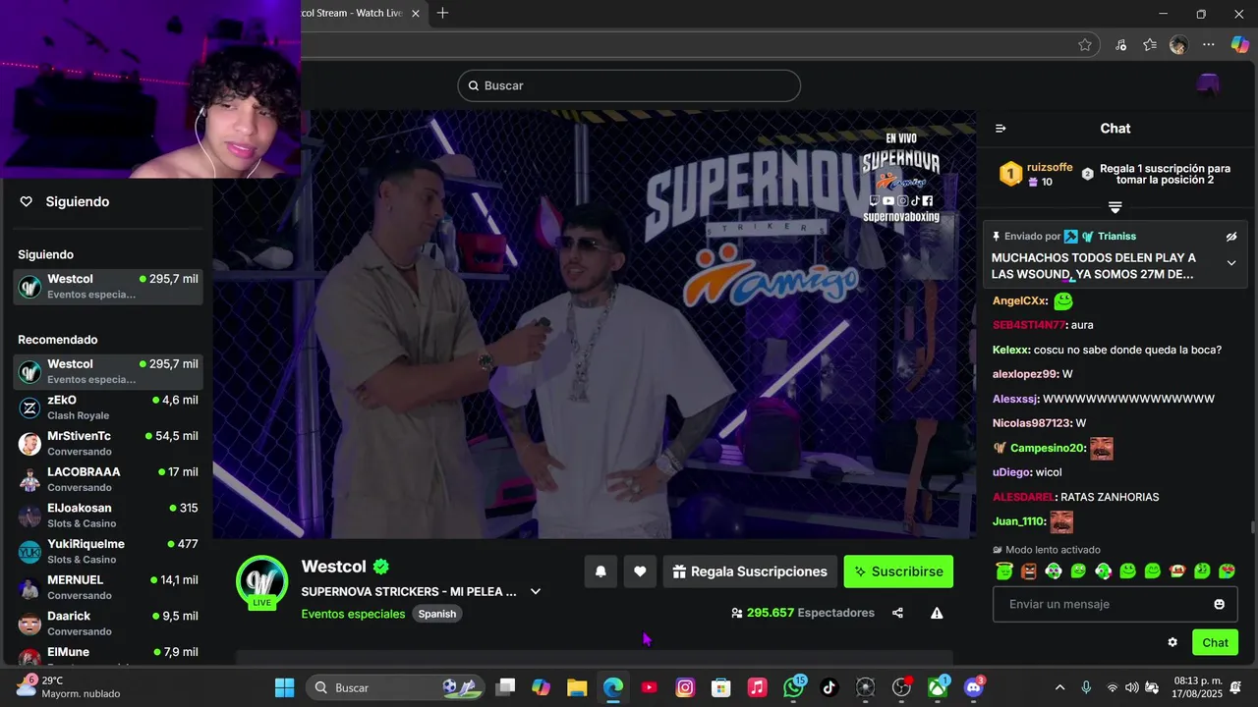Image resolution: width=1258 pixels, height=707 pixels.
Task: Open Xbox app from taskbar
Action: 938,687
